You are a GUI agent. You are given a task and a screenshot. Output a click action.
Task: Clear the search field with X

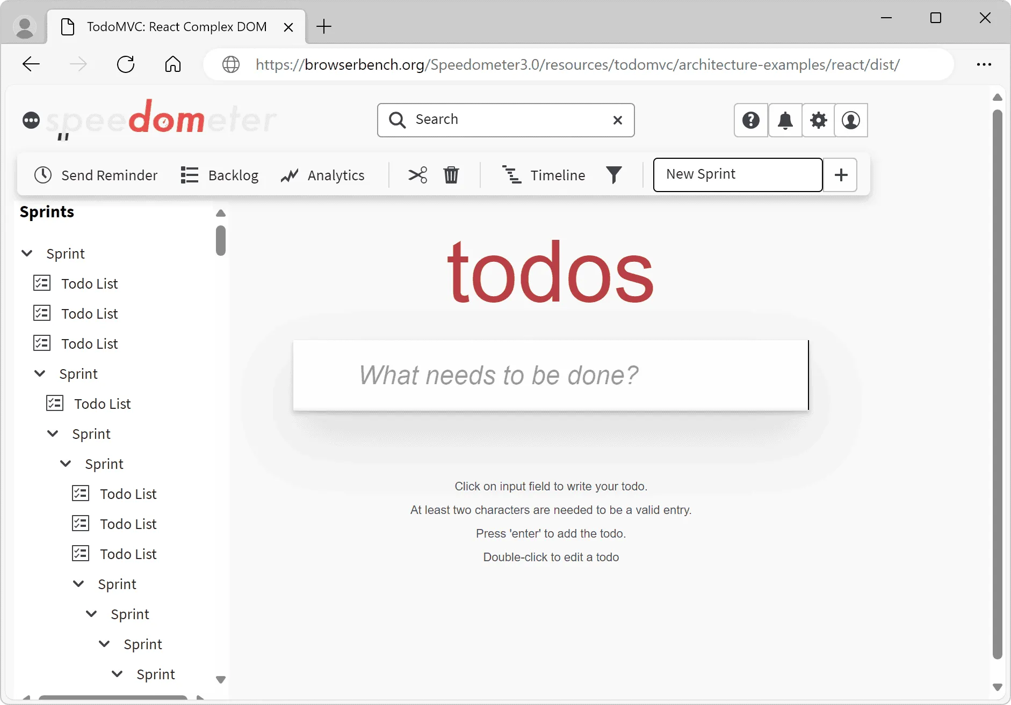pyautogui.click(x=618, y=120)
